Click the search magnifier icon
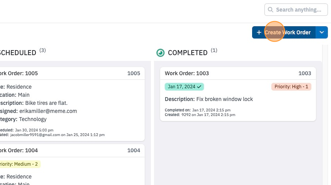 [x=270, y=10]
